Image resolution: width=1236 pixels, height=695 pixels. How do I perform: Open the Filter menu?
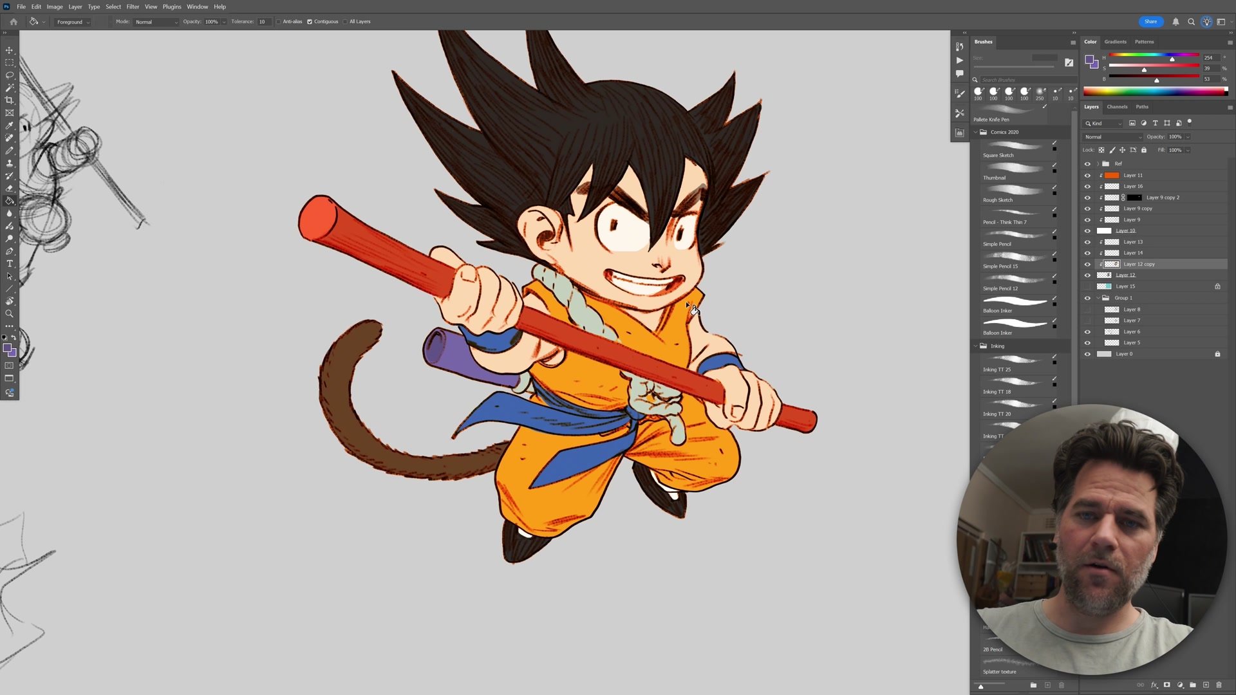[x=133, y=6]
